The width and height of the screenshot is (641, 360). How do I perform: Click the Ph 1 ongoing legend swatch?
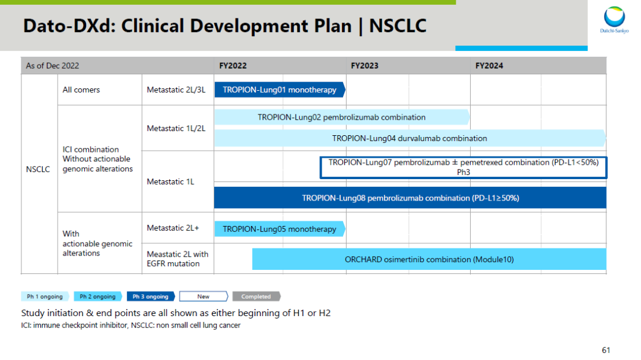(x=45, y=297)
